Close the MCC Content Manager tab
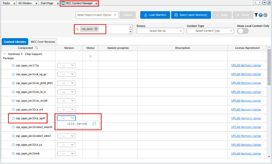Viewport: 272px width, 164px height. 96,3
